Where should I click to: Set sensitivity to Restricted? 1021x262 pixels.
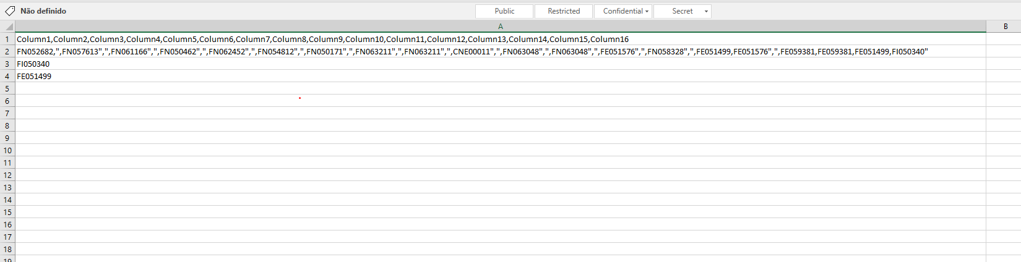[564, 11]
